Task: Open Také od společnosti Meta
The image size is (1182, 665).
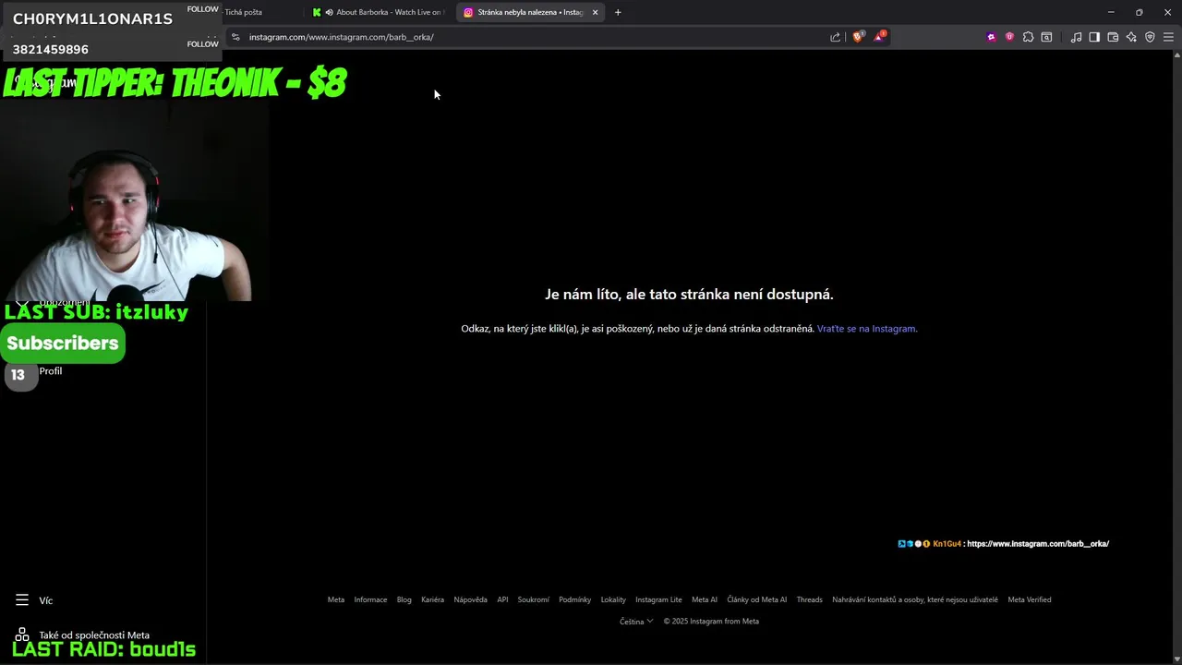Action: point(94,635)
